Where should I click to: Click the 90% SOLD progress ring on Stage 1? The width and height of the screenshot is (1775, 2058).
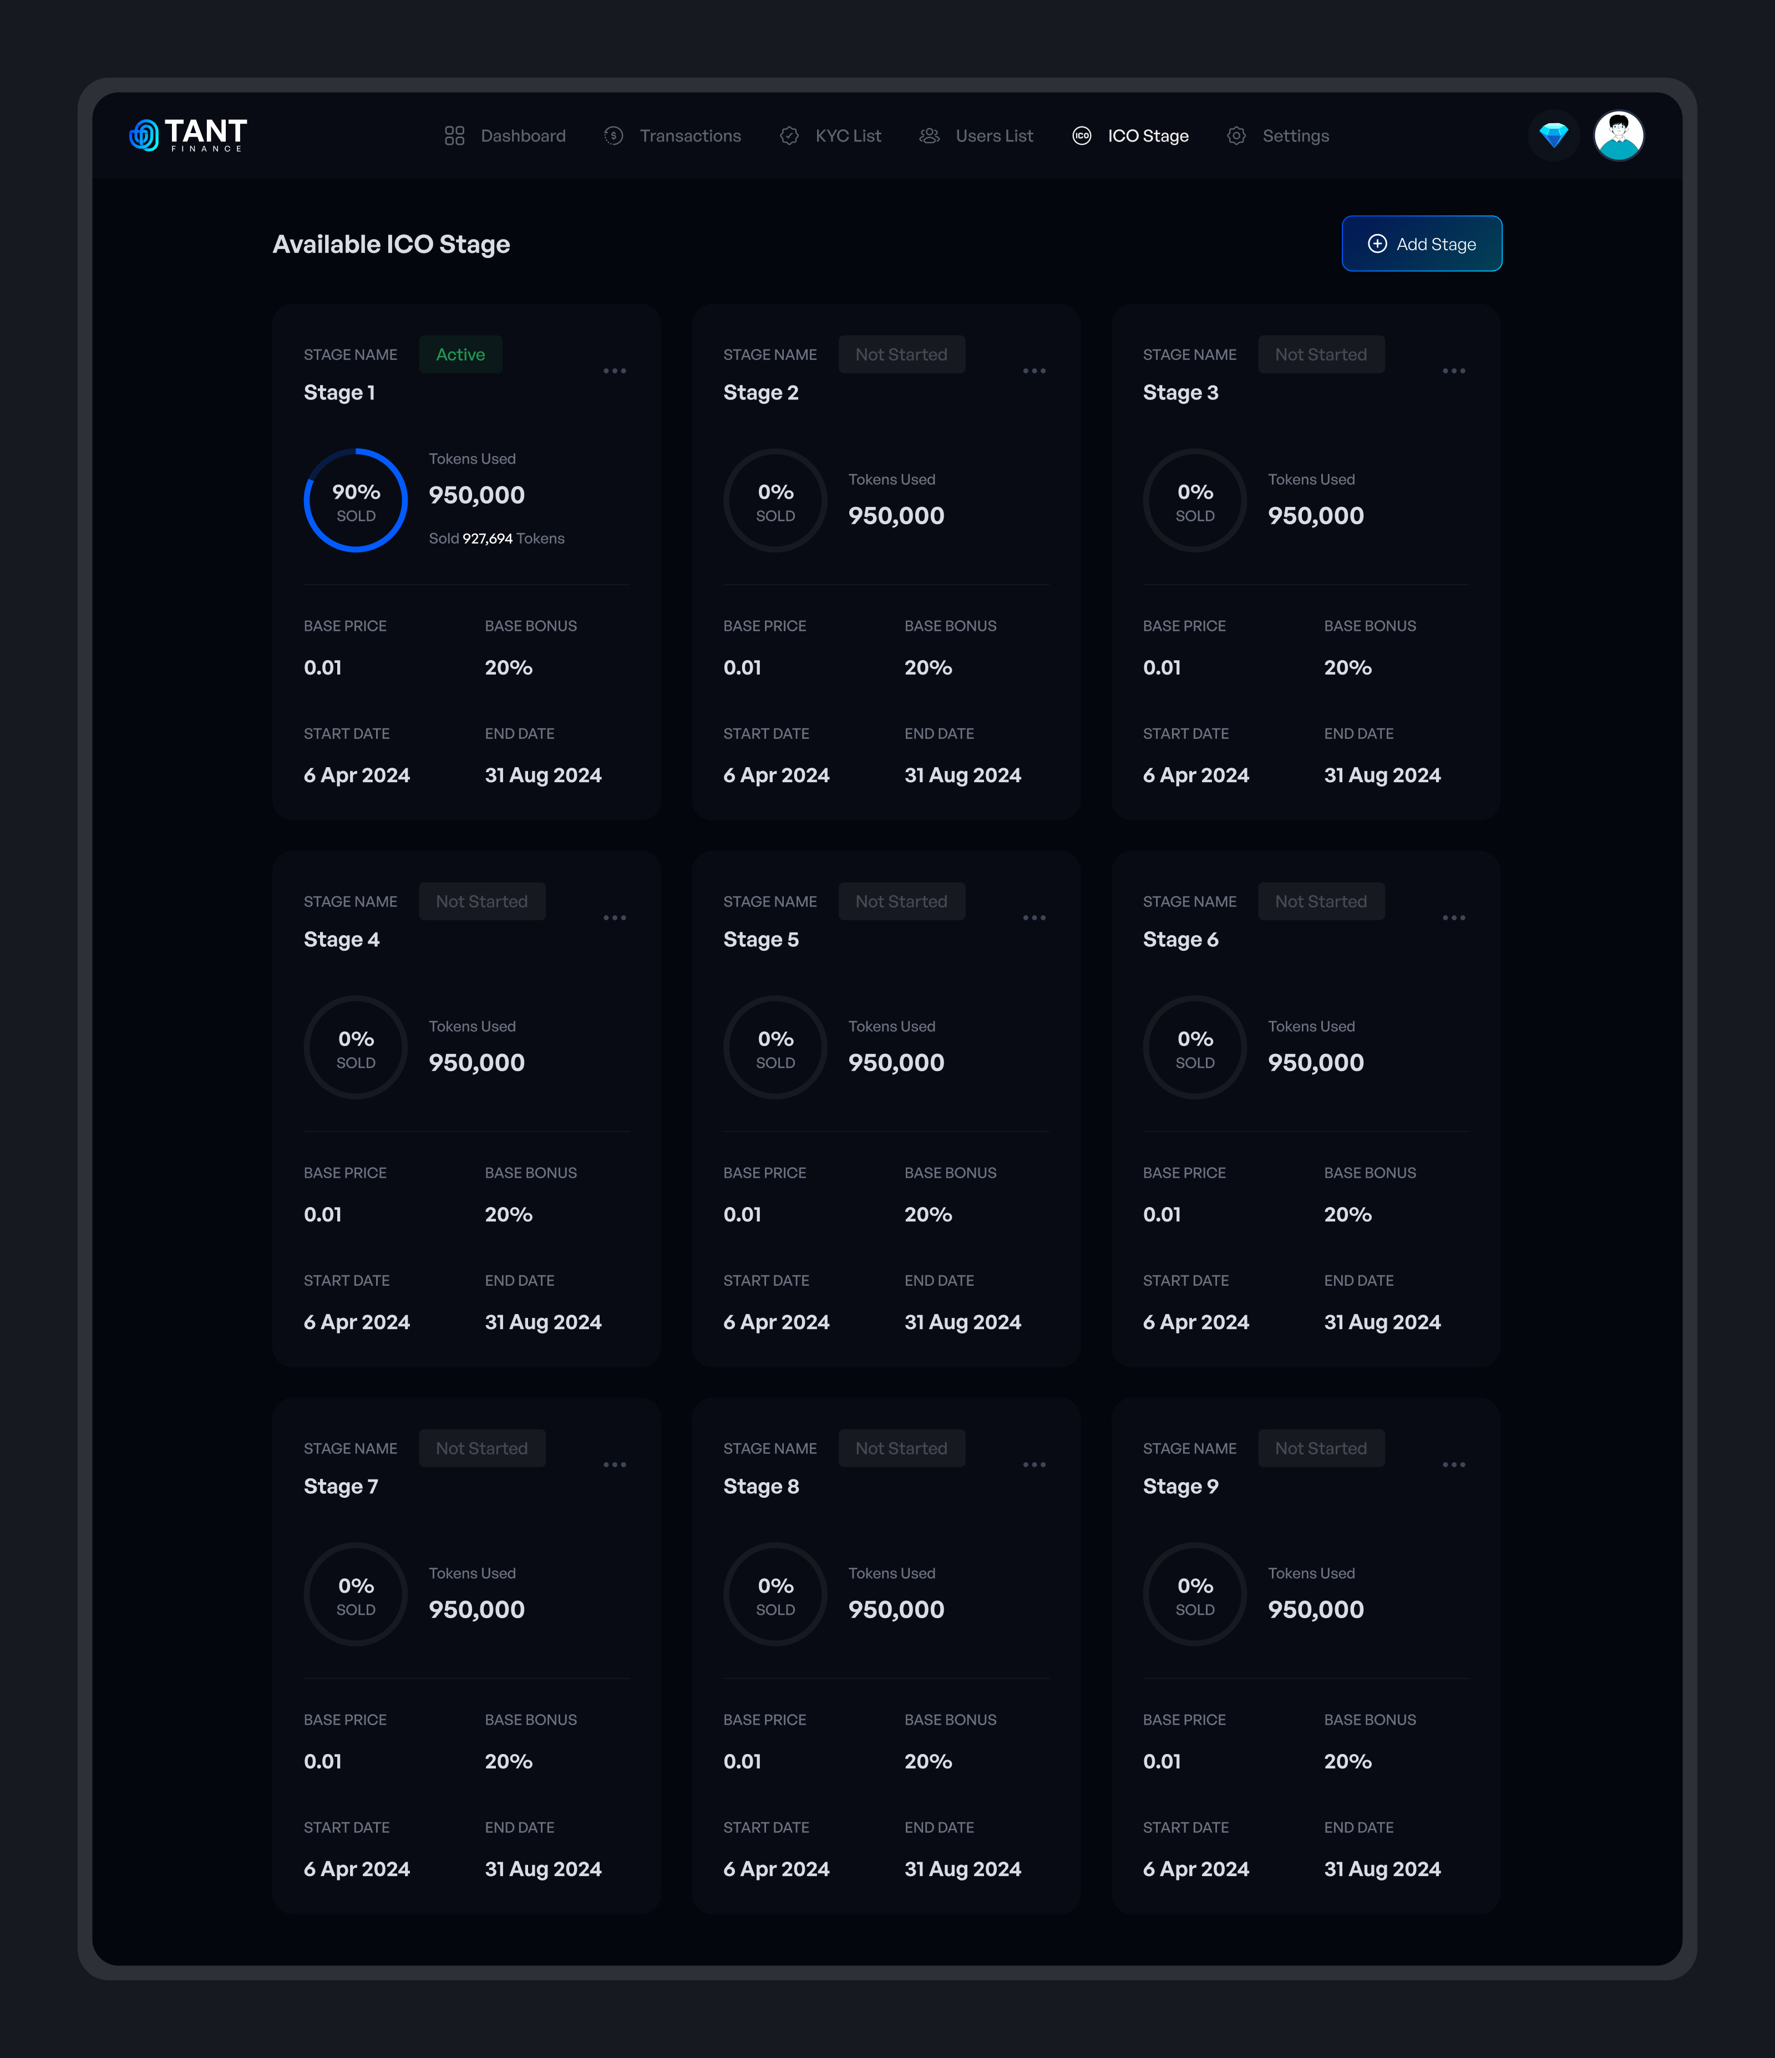click(x=356, y=500)
